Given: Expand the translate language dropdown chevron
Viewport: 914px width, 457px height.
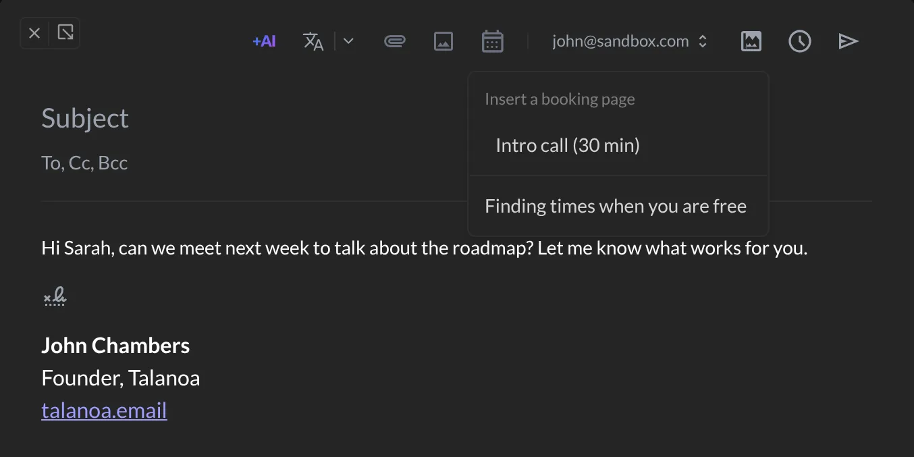Looking at the screenshot, I should pyautogui.click(x=348, y=41).
